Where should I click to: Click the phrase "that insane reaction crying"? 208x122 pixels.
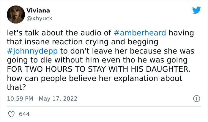[x=58, y=42]
